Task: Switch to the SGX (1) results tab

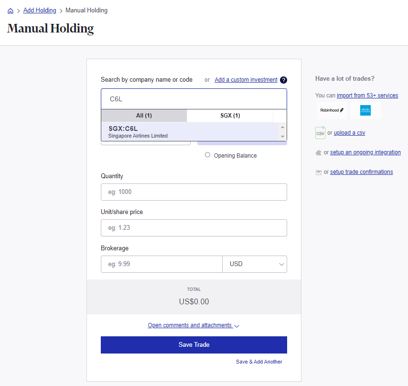Action: pyautogui.click(x=230, y=116)
